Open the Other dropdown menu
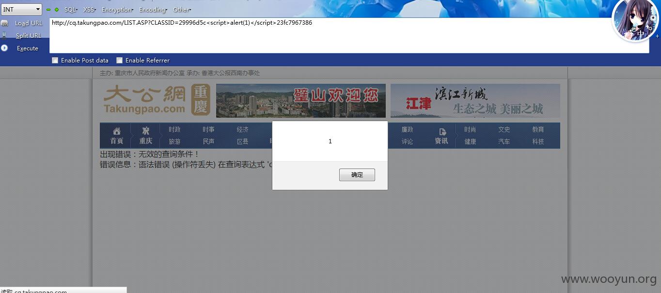 [x=182, y=10]
